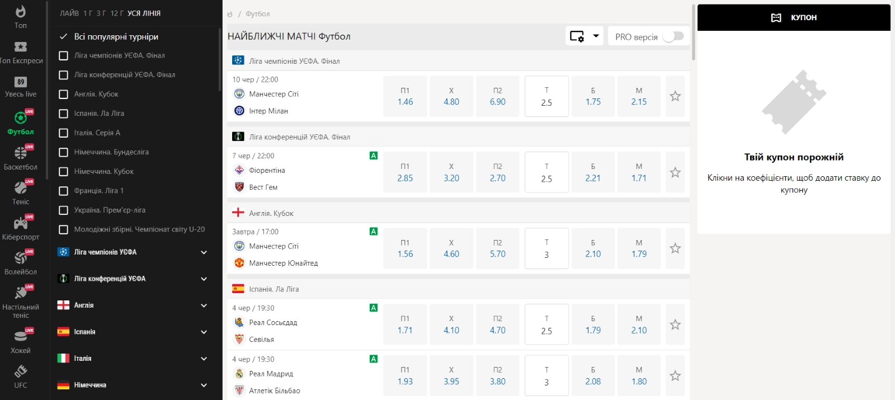Check Франція. Ліга 1 checkbox
The width and height of the screenshot is (895, 400).
tap(64, 191)
